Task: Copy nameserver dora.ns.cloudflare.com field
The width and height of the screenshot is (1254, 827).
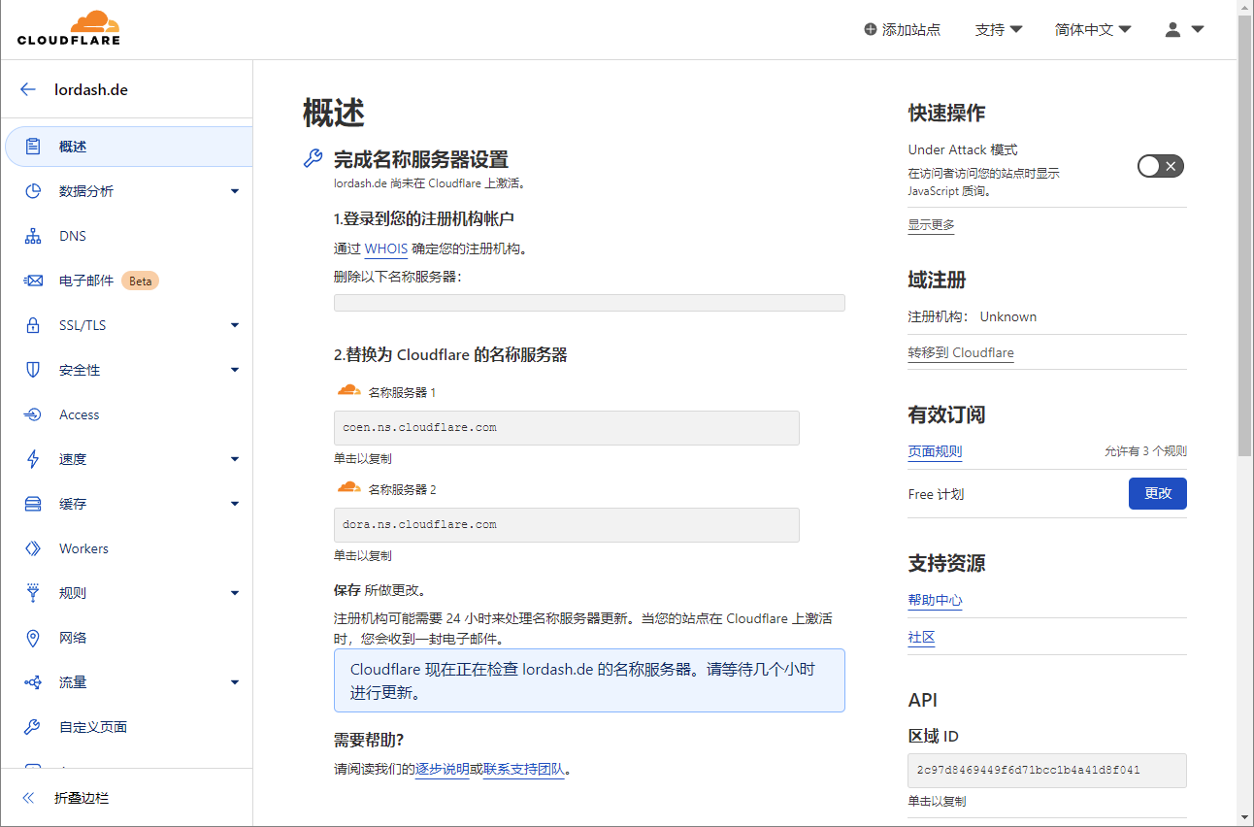Action: [x=566, y=524]
